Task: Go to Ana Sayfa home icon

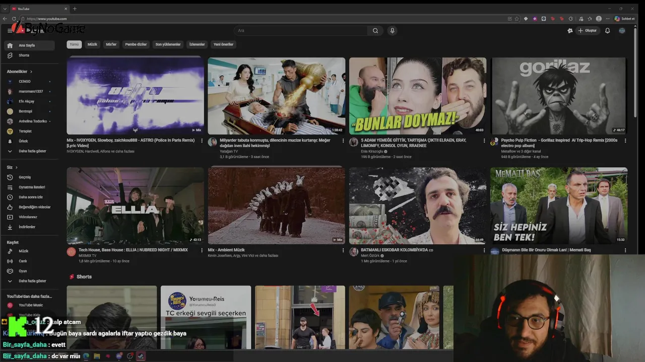Action: click(10, 45)
